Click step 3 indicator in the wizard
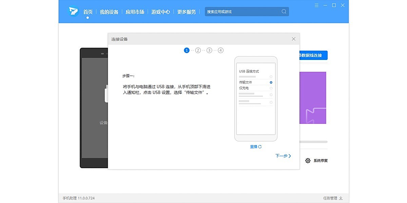 [209, 50]
